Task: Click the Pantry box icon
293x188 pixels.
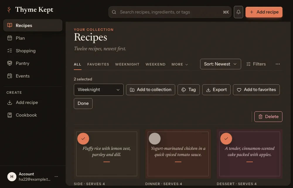Action: [10, 63]
